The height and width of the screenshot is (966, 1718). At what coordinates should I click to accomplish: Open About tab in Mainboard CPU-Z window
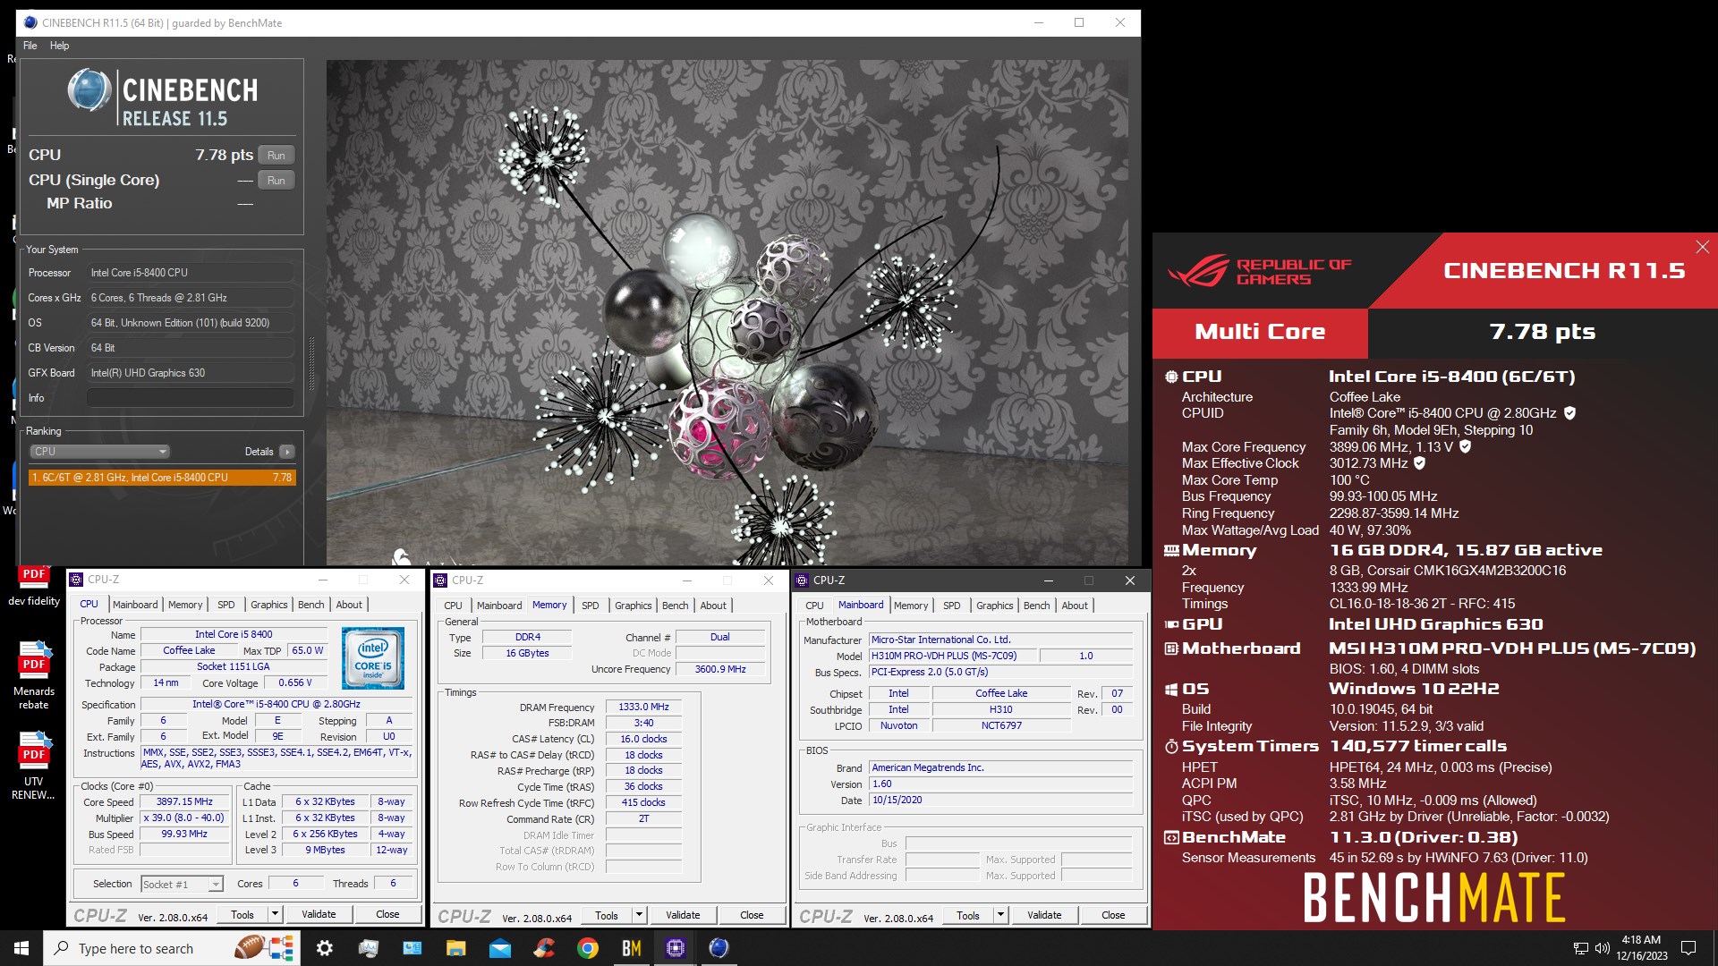pos(1075,606)
